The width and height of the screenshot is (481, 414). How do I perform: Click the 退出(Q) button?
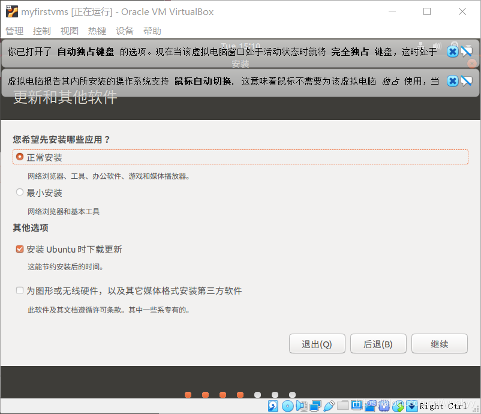[x=317, y=344]
